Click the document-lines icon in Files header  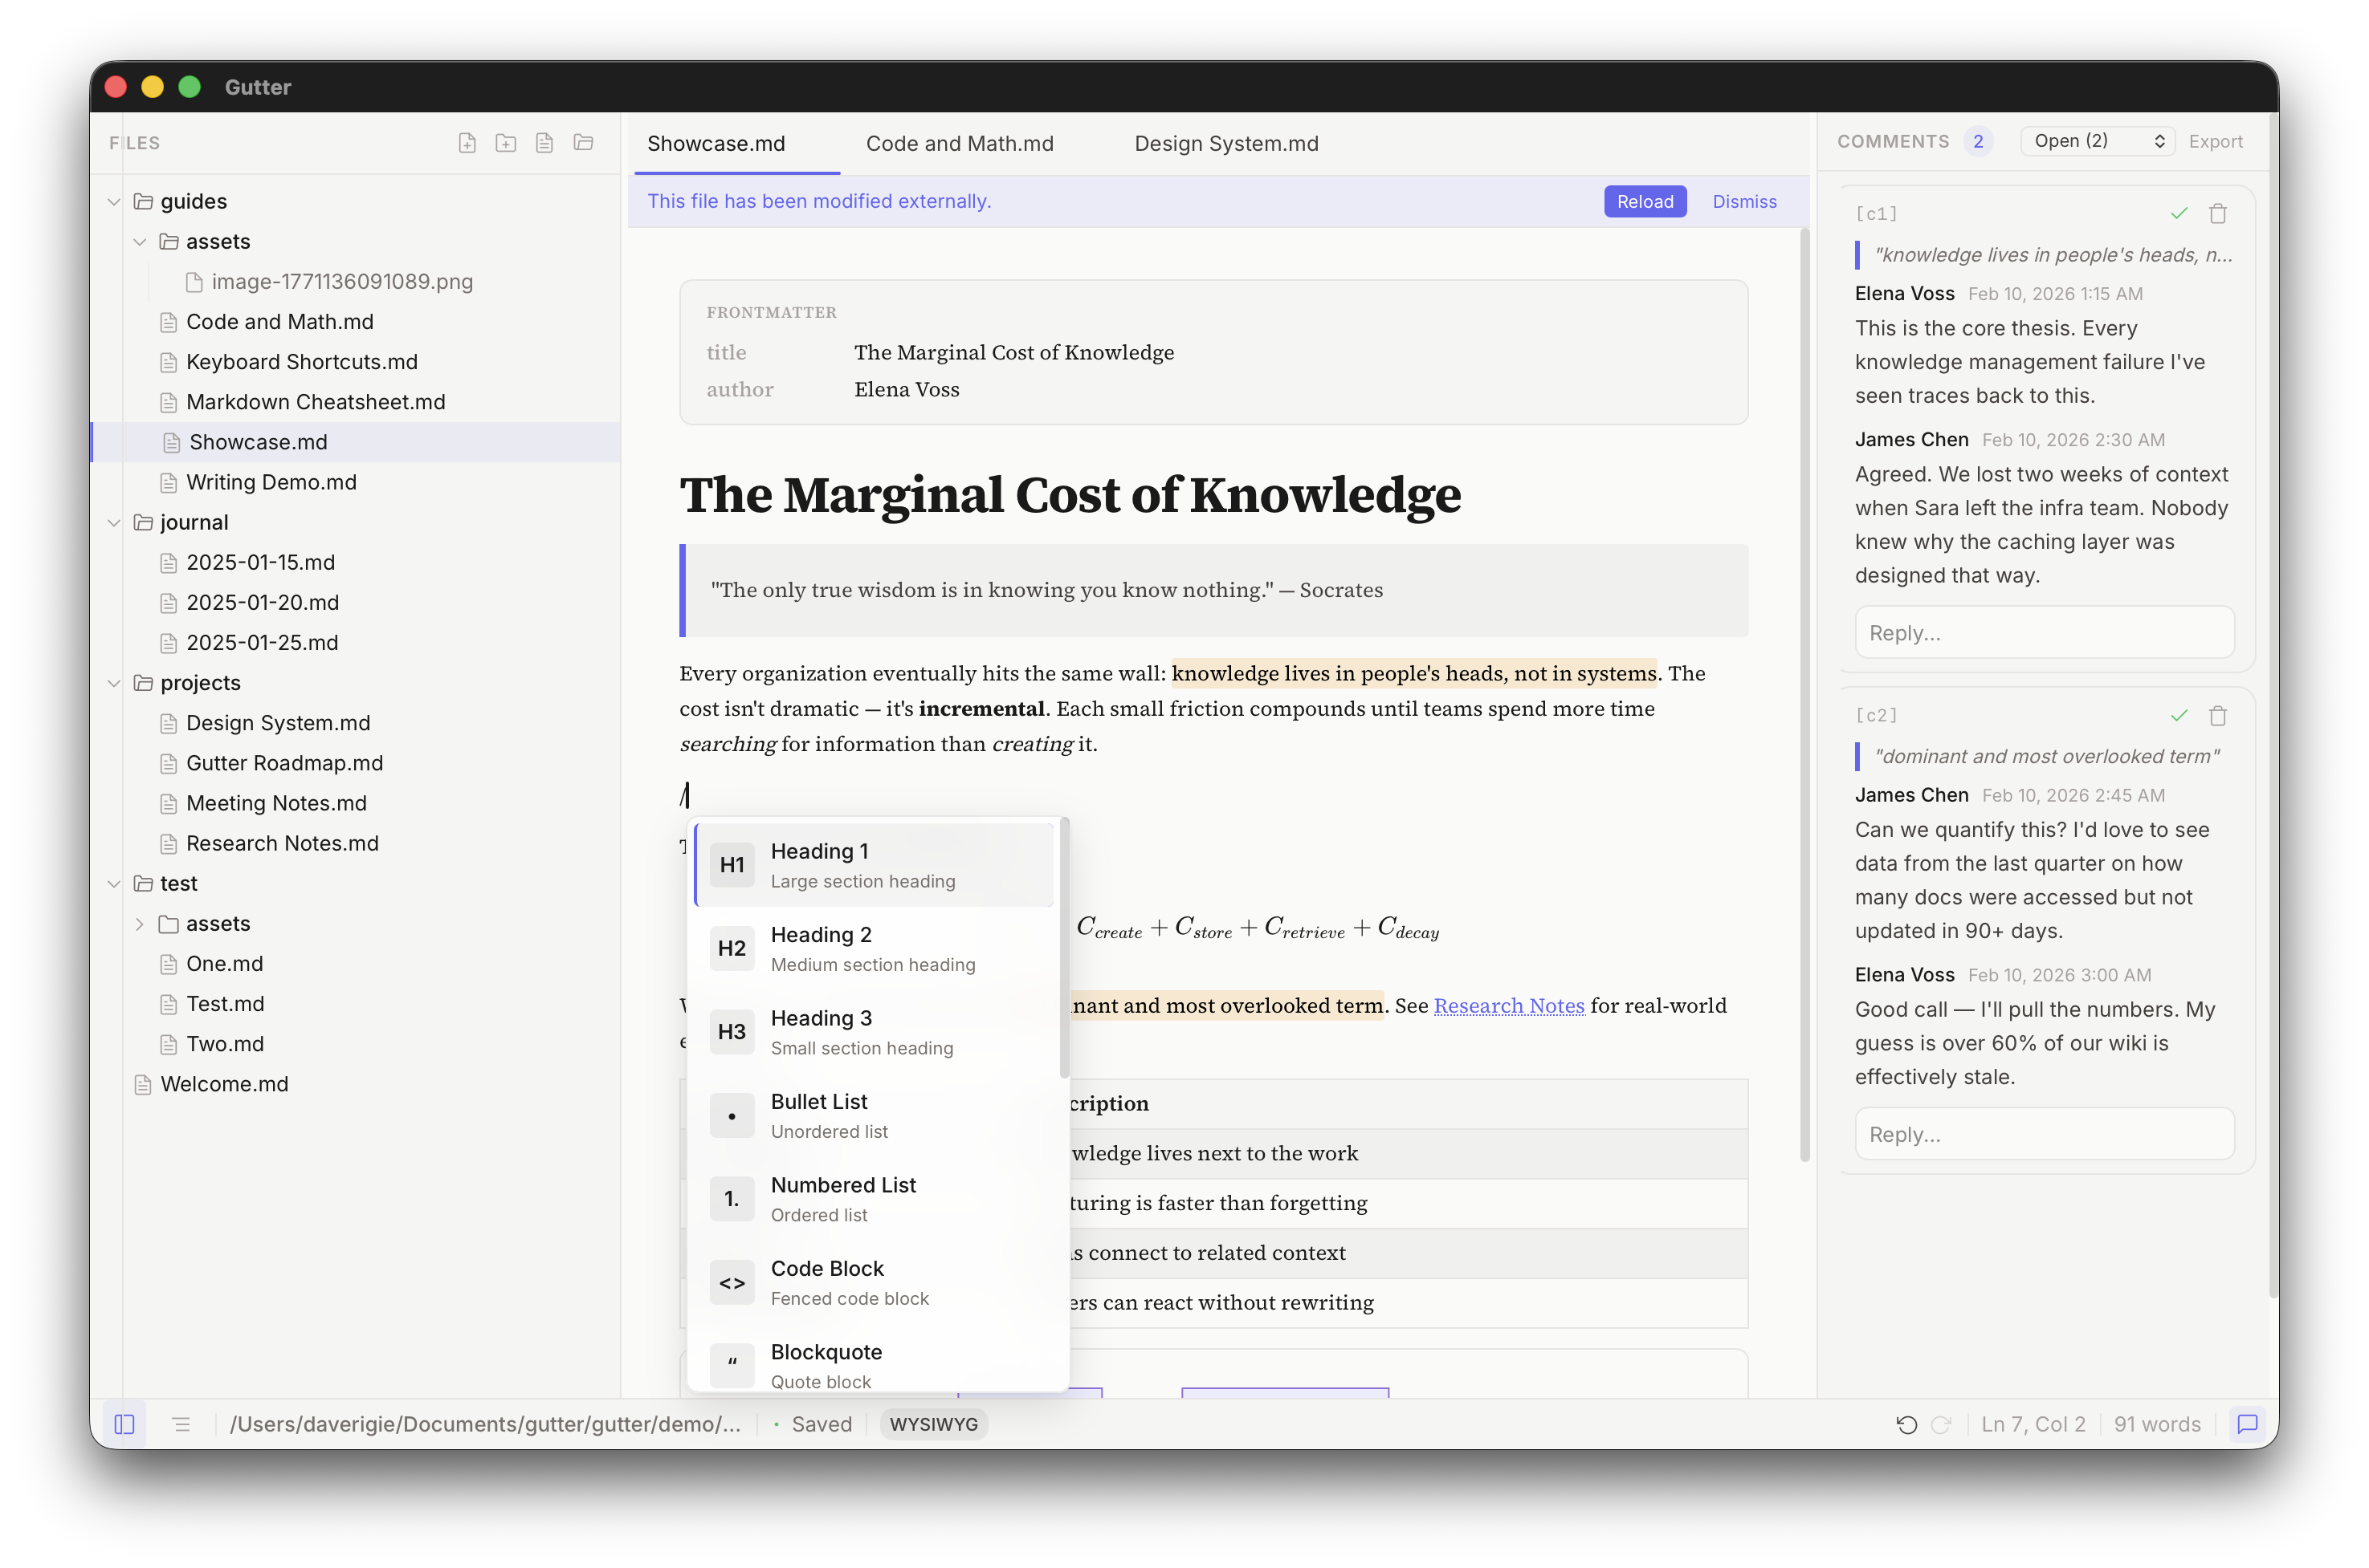click(544, 143)
